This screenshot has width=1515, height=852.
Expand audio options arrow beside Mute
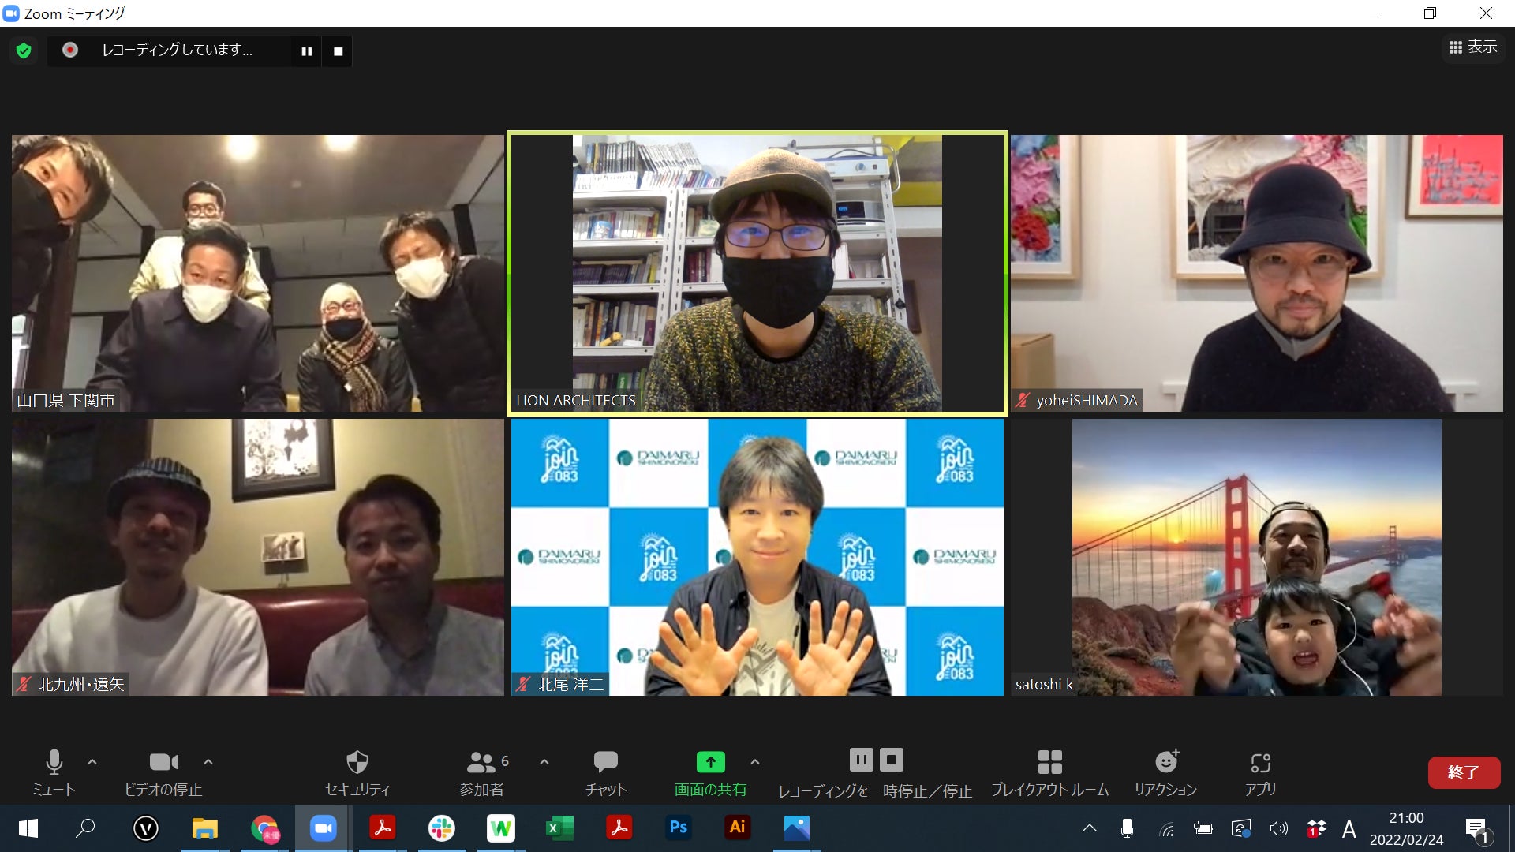pyautogui.click(x=92, y=762)
